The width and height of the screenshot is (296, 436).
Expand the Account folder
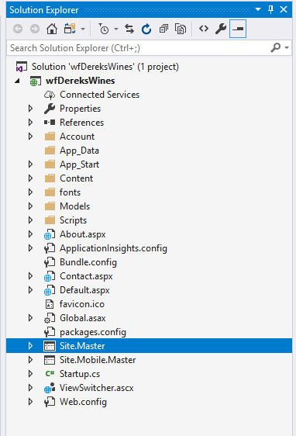30,137
